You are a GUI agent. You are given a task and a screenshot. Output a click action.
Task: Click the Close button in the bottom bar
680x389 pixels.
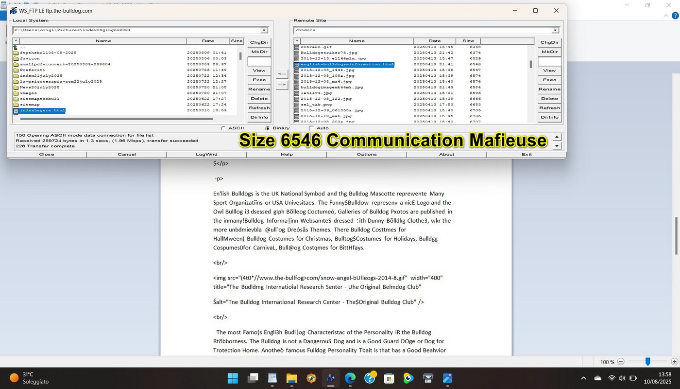47,154
